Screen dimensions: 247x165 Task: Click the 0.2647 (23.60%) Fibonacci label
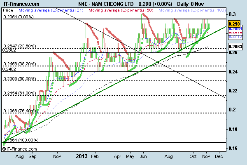point(19,46)
